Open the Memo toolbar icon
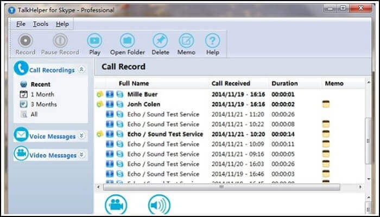The image size is (380, 217). point(186,41)
